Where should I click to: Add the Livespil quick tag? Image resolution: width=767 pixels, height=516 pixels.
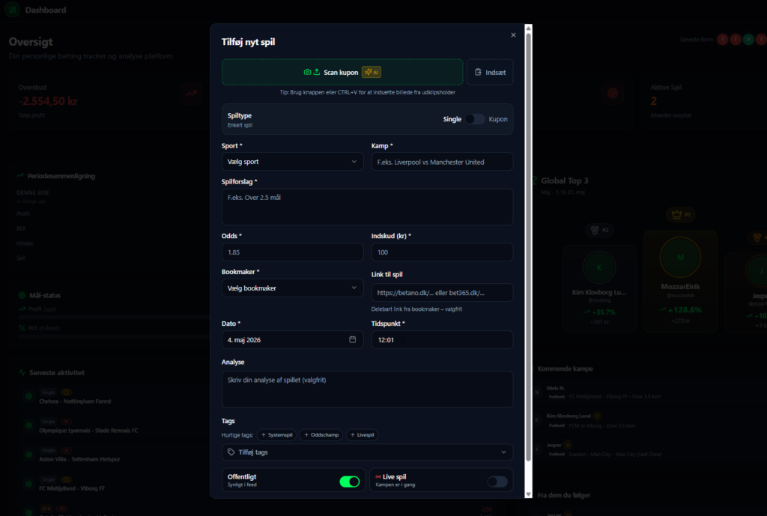coord(362,435)
